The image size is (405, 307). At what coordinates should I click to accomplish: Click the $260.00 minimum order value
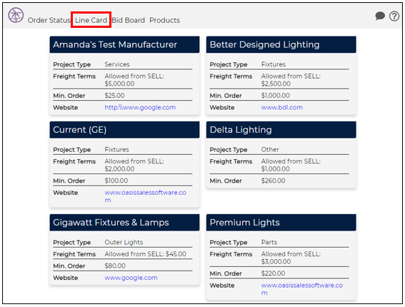273,181
